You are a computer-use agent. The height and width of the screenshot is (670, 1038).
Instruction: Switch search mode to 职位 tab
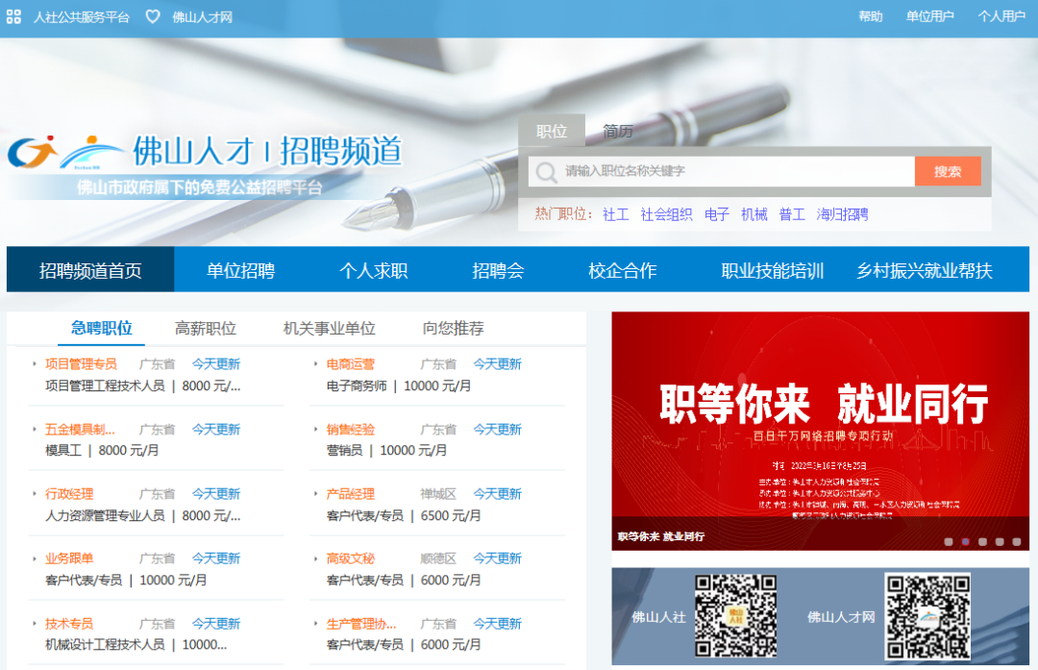(552, 131)
